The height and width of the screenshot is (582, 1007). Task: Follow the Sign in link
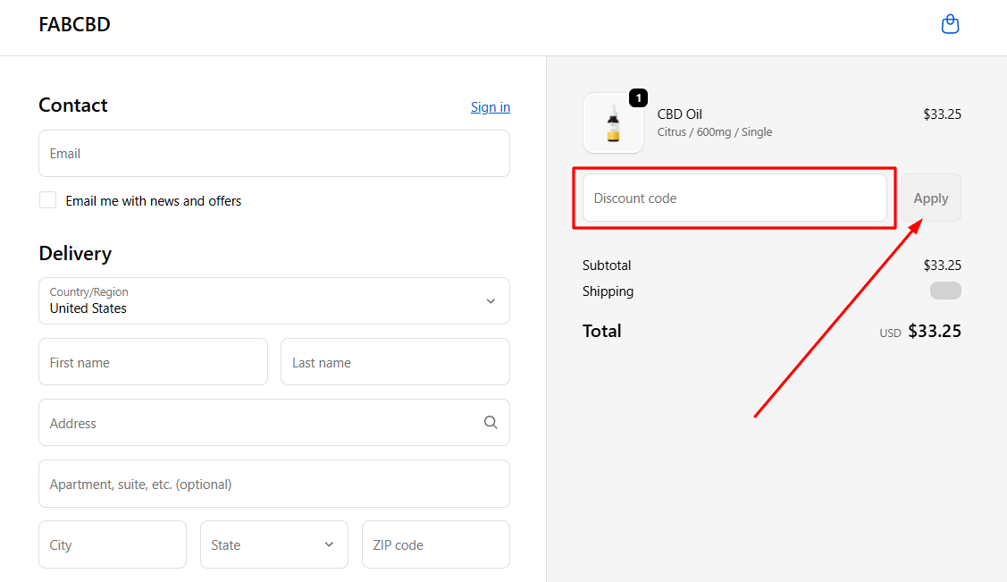point(490,106)
